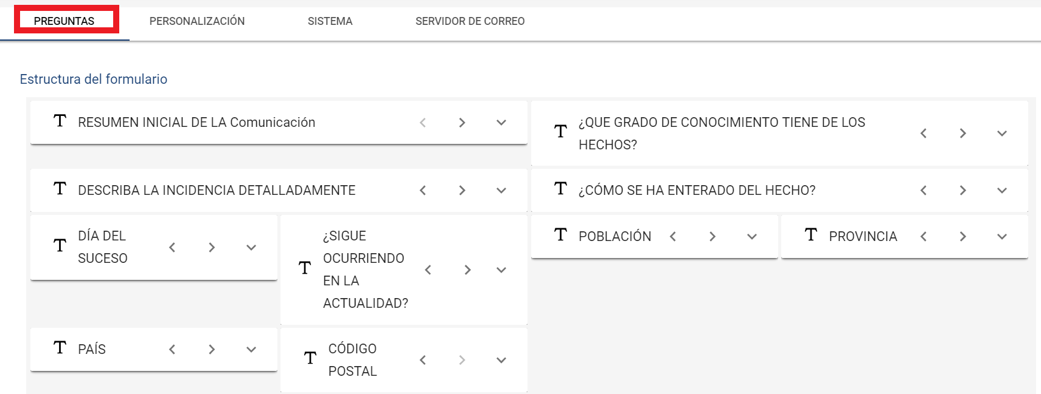Switch to the PERSONALIZACIÓN tab
This screenshot has width=1041, height=394.
[x=197, y=21]
